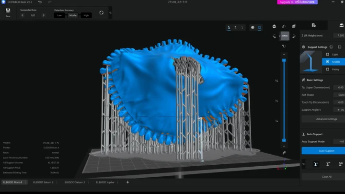The height and width of the screenshot is (194, 345).
Task: Switch to ELEGOO Jupiter tab
Action: [105, 183]
